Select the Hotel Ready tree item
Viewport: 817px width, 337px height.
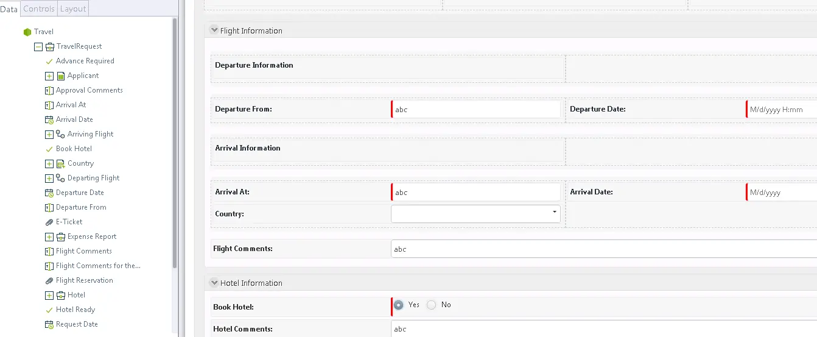(x=75, y=310)
